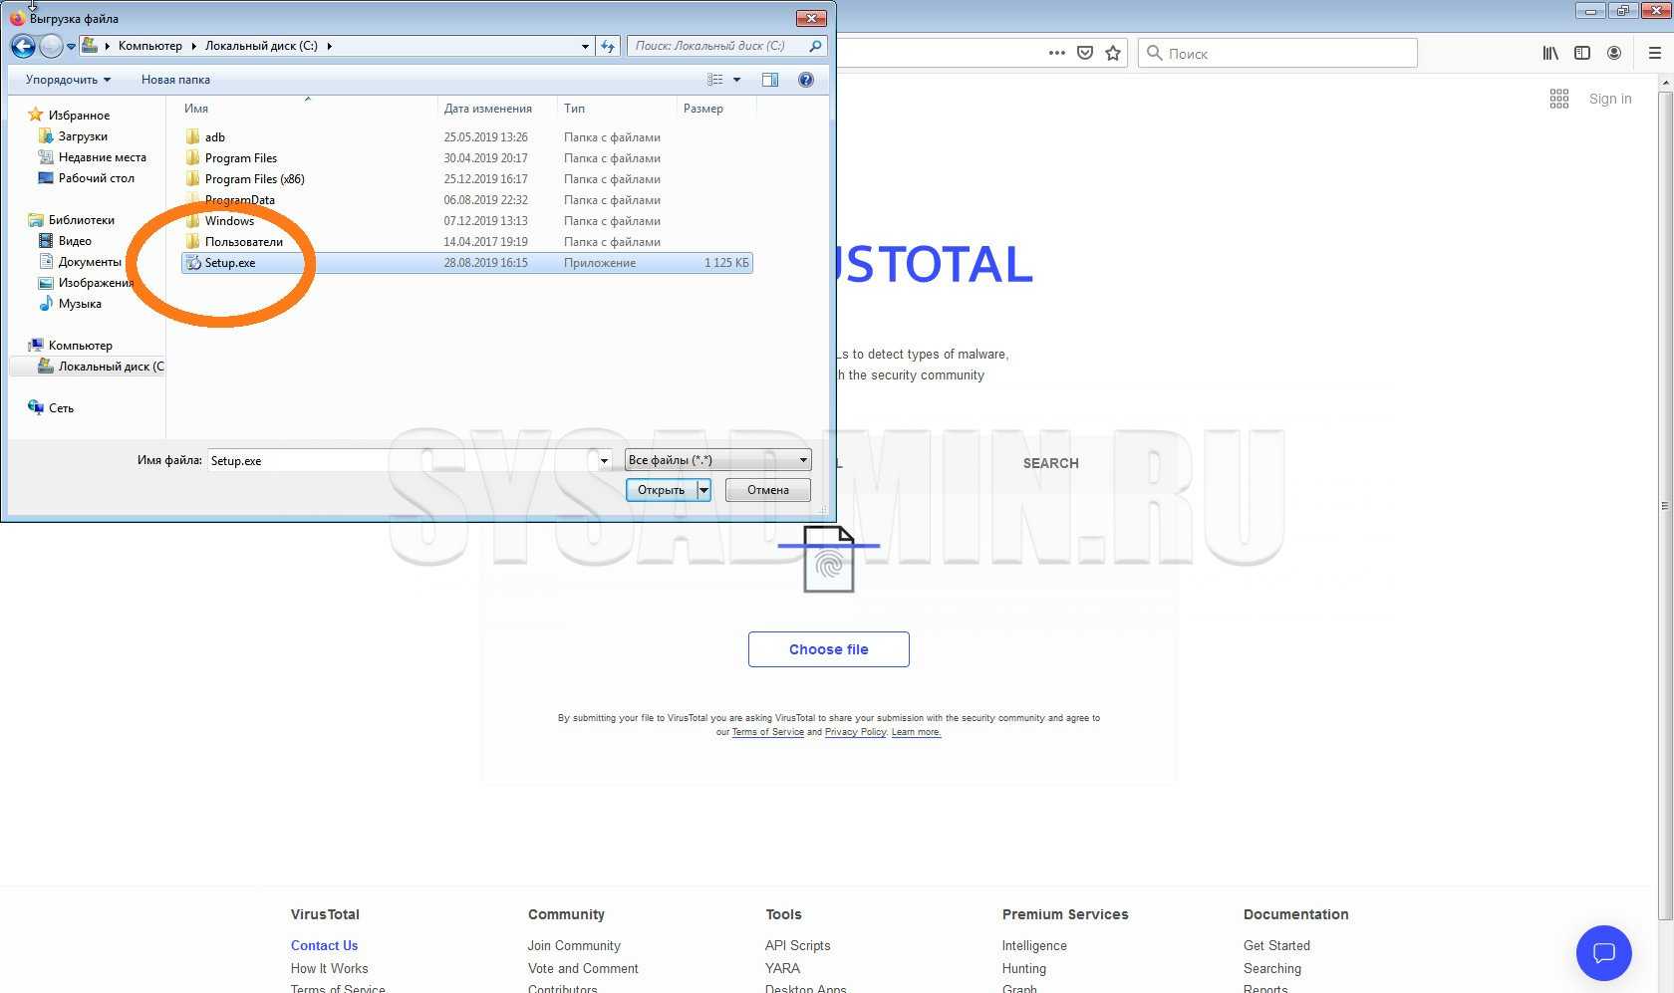This screenshot has height=993, width=1674.
Task: Open the blue chat bubble widget
Action: [1603, 953]
